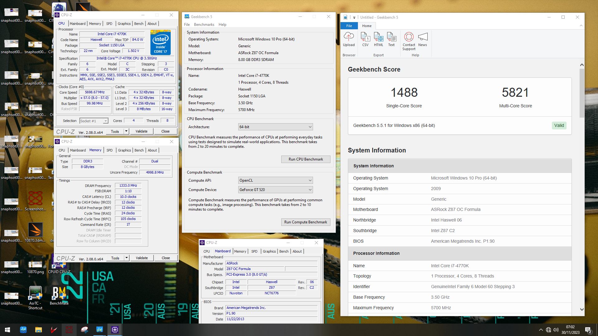Switch to the red knot app in taskbar

pos(69,330)
